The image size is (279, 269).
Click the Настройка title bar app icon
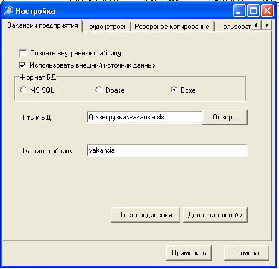click(x=8, y=11)
